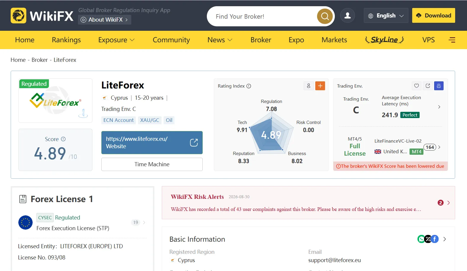Image resolution: width=467 pixels, height=271 pixels.
Task: Click the red 2 badge in Risk Alerts
Action: (441, 203)
